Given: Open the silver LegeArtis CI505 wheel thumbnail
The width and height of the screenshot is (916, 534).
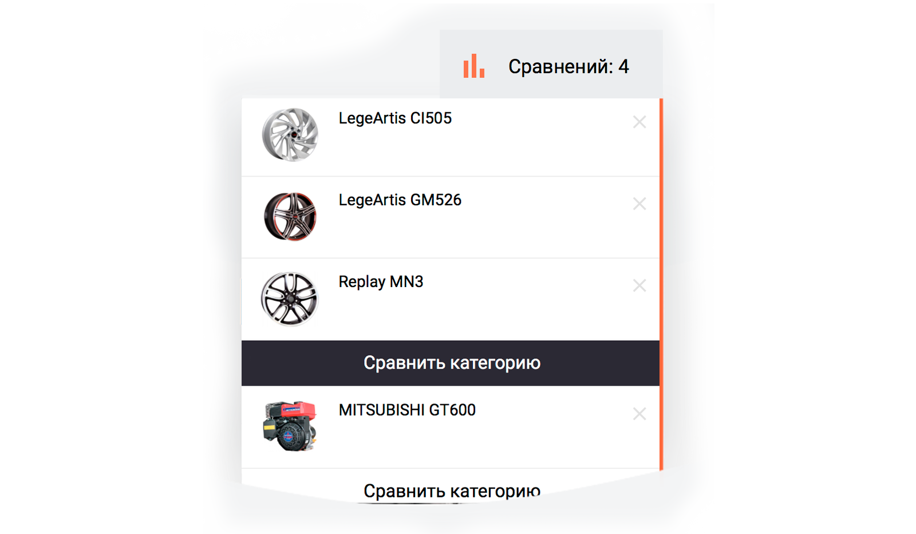Looking at the screenshot, I should (x=290, y=135).
